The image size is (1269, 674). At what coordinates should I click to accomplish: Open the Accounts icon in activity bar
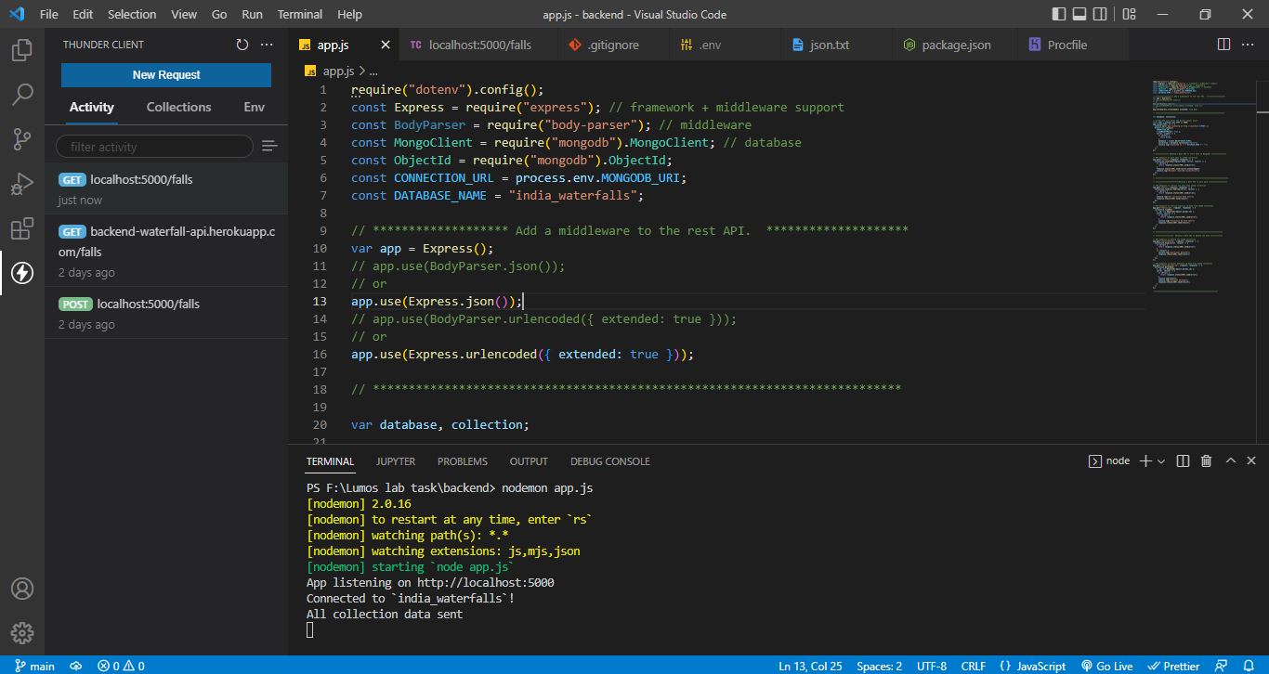click(x=22, y=589)
